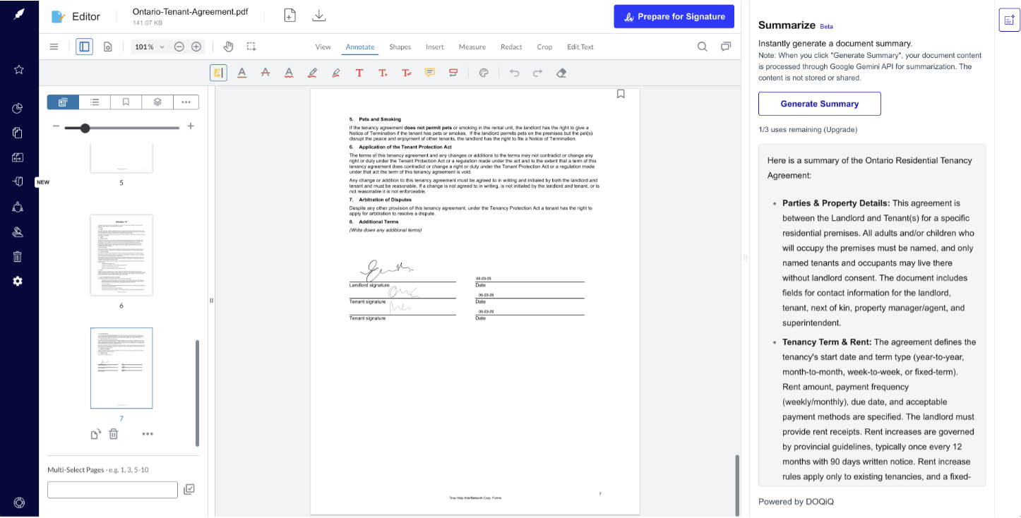Open the zoom level 101% dropdown
Screen dimensions: 1021x518
pyautogui.click(x=149, y=47)
